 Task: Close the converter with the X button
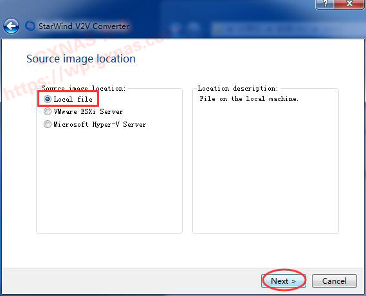[x=349, y=5]
